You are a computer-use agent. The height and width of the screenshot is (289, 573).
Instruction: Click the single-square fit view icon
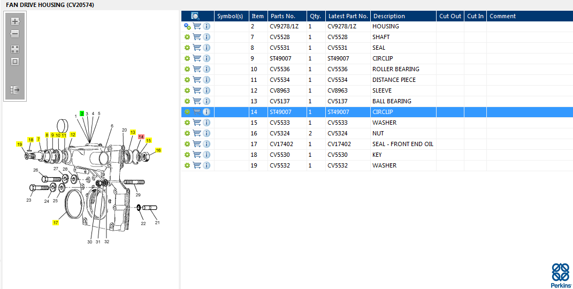(x=15, y=62)
